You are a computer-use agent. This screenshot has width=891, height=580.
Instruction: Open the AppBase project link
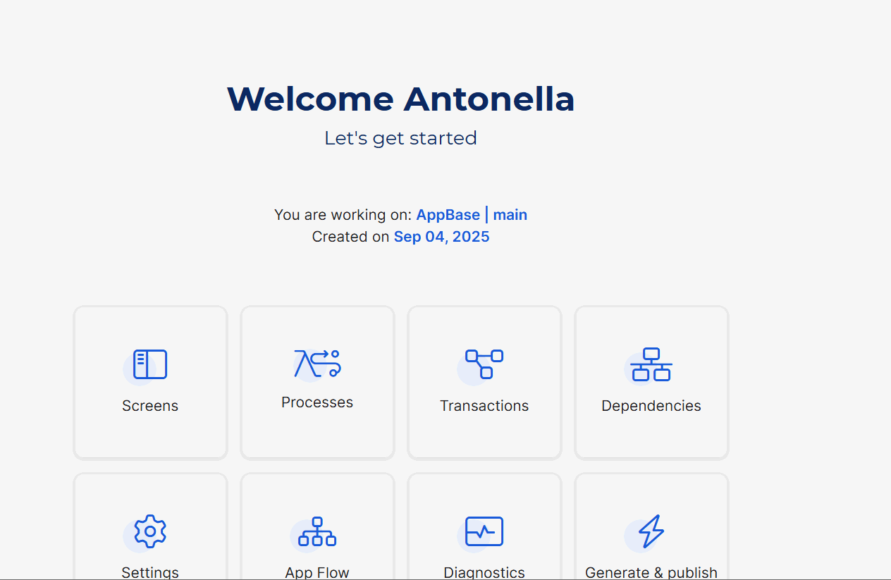coord(448,215)
